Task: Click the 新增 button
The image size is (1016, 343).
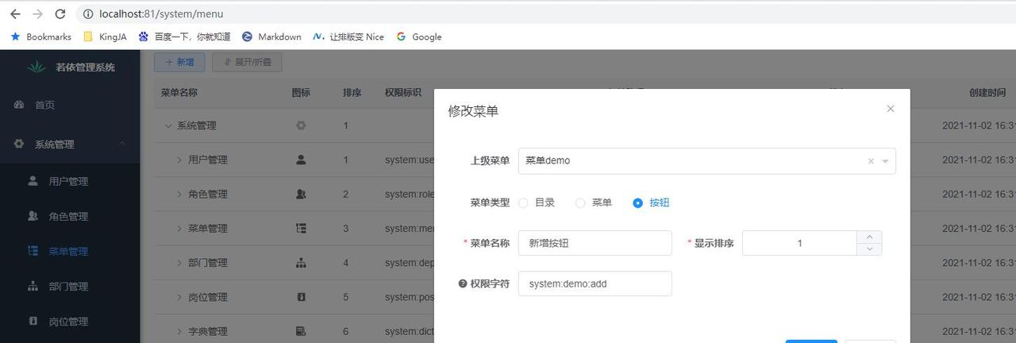Action: coord(179,62)
